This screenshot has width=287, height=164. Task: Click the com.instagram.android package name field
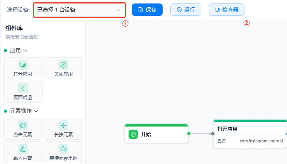(x=261, y=141)
